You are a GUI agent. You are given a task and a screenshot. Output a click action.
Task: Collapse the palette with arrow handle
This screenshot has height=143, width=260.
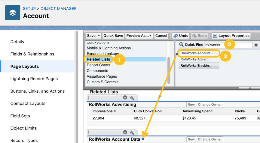[250, 88]
